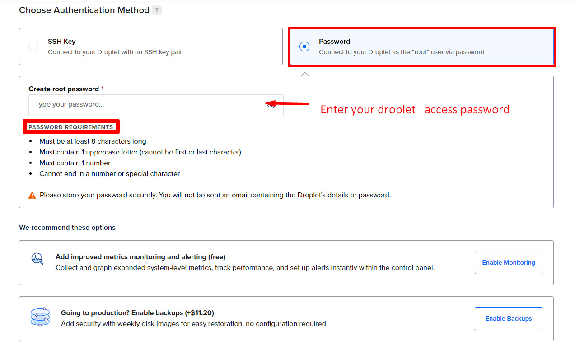Click the Add improved metrics monitoring title
The height and width of the screenshot is (354, 575).
[x=140, y=257]
